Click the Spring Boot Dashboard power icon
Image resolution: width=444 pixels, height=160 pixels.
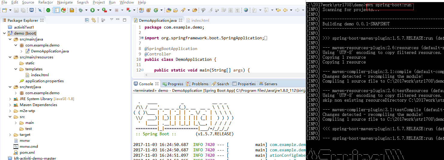coord(48,10)
